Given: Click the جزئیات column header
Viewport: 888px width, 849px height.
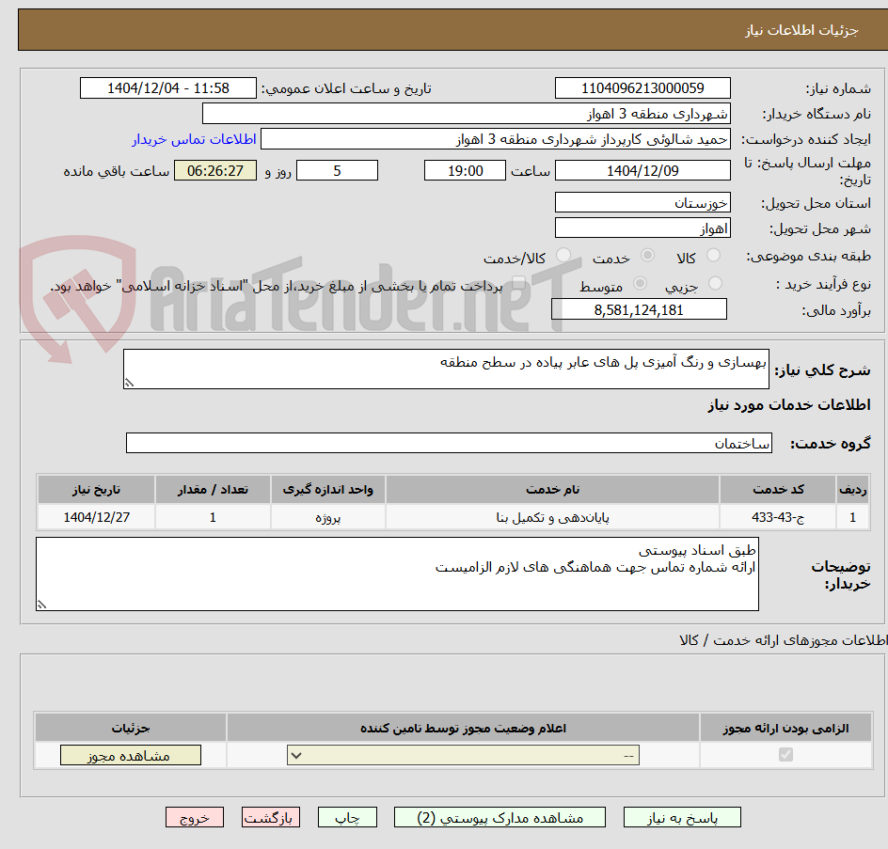Looking at the screenshot, I should tap(130, 728).
